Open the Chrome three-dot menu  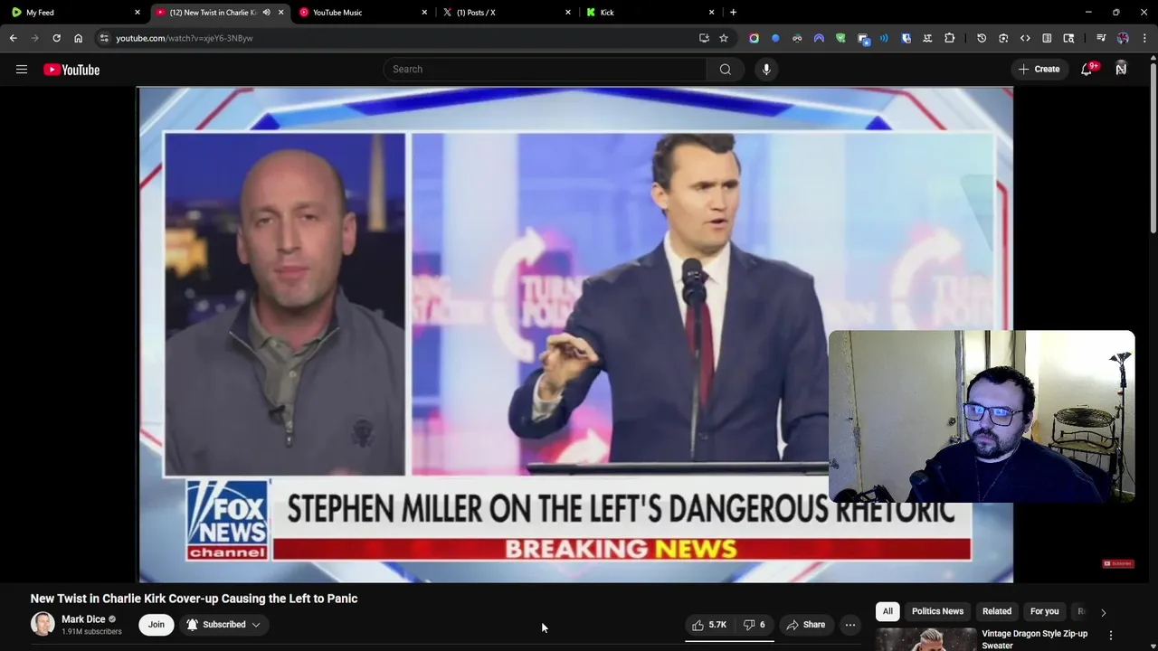[x=1145, y=38]
